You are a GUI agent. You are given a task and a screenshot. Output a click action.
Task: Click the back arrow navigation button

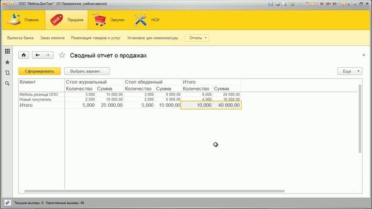[x=37, y=55]
